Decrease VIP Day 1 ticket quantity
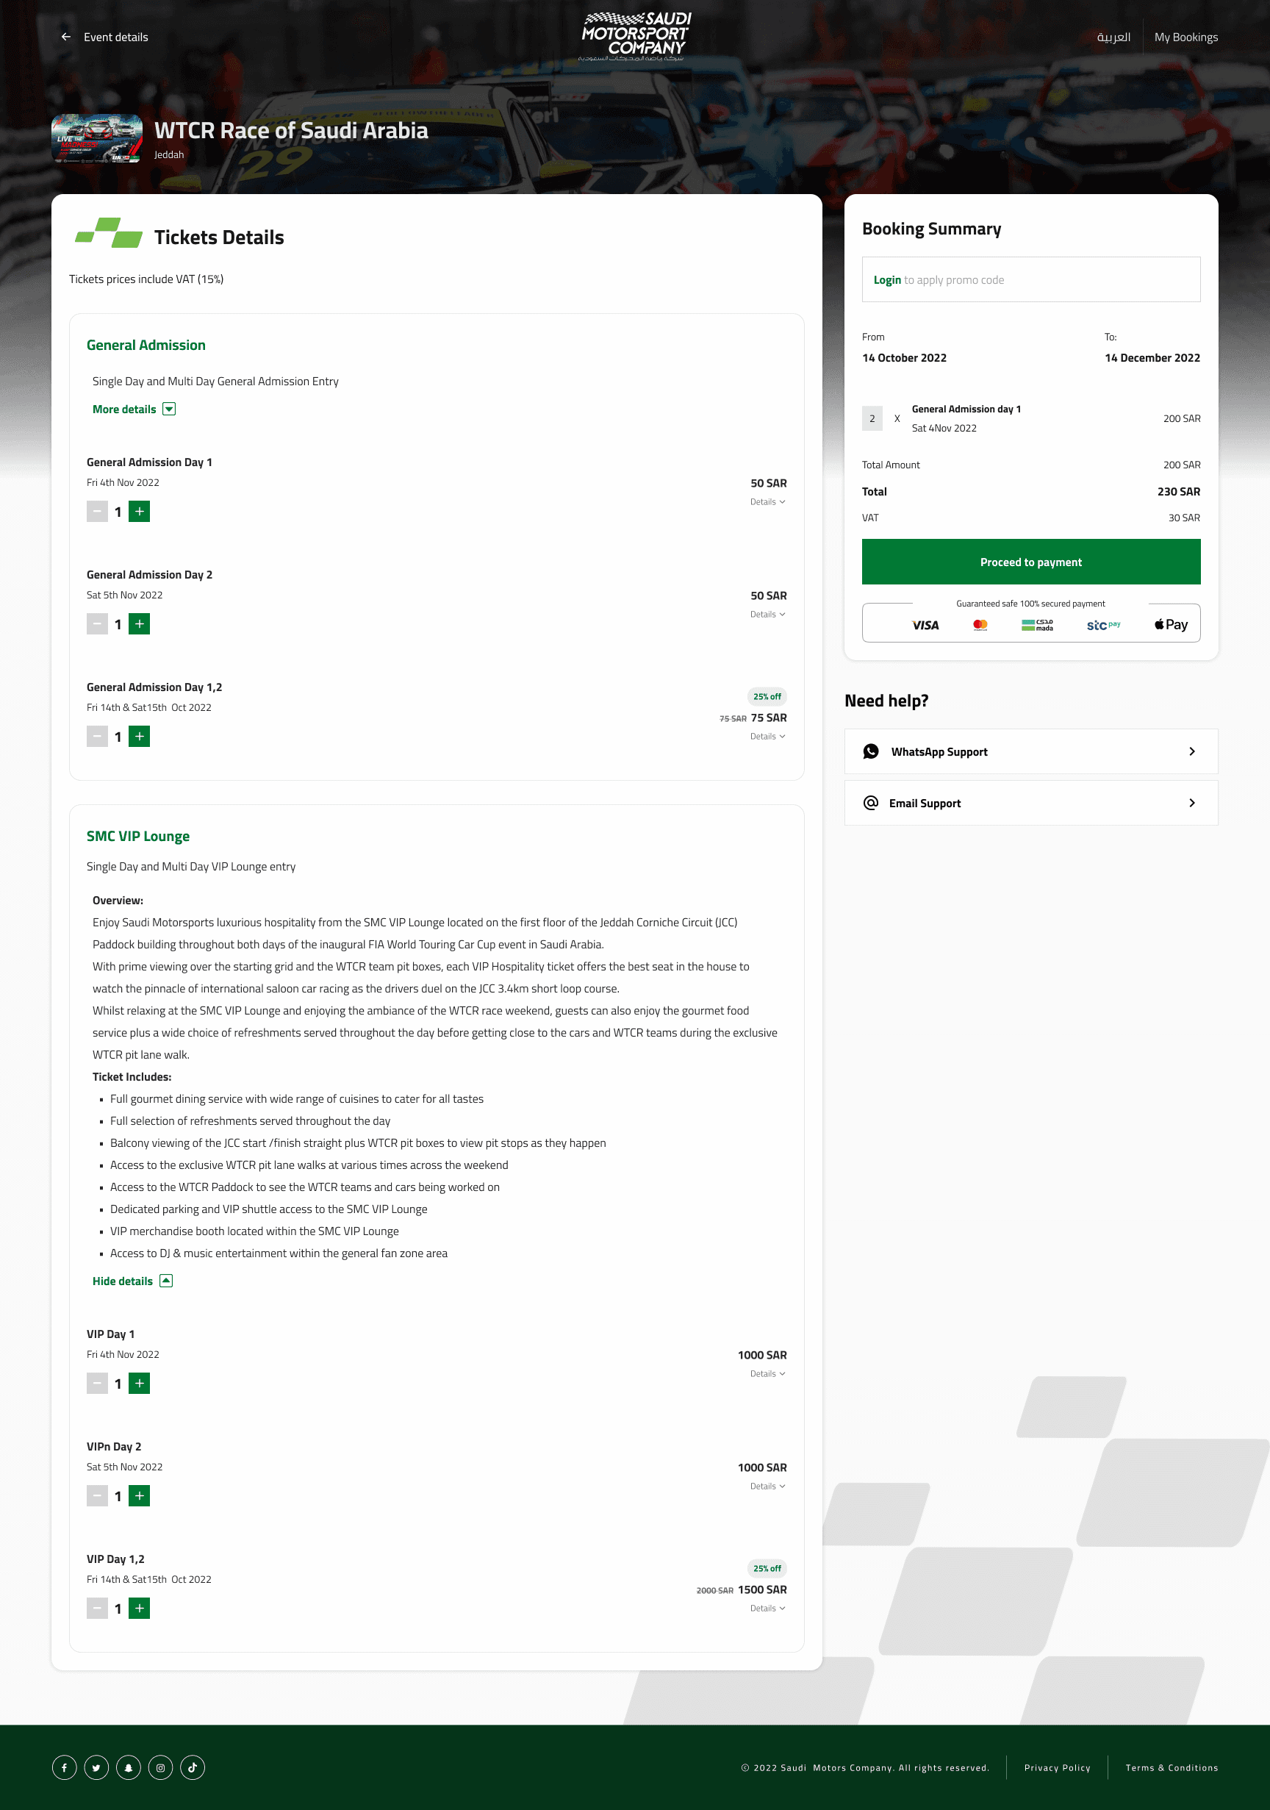 click(97, 1384)
